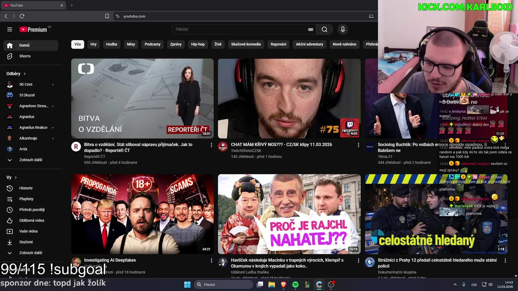Open the 50 Cent subscription channel

pyautogui.click(x=31, y=84)
